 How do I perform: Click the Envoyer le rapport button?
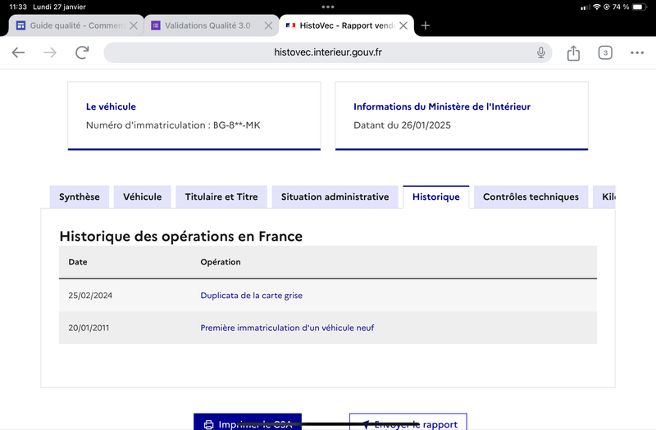(408, 422)
